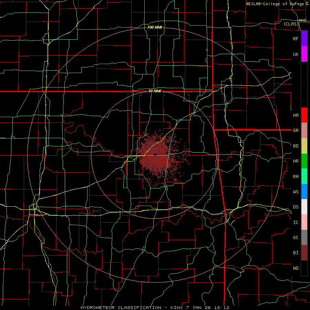Screen dimensions: 310x310
Task: Click the RF legend label
Action: (x=296, y=39)
